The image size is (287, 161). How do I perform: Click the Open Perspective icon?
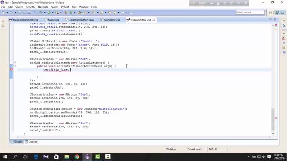point(270,13)
